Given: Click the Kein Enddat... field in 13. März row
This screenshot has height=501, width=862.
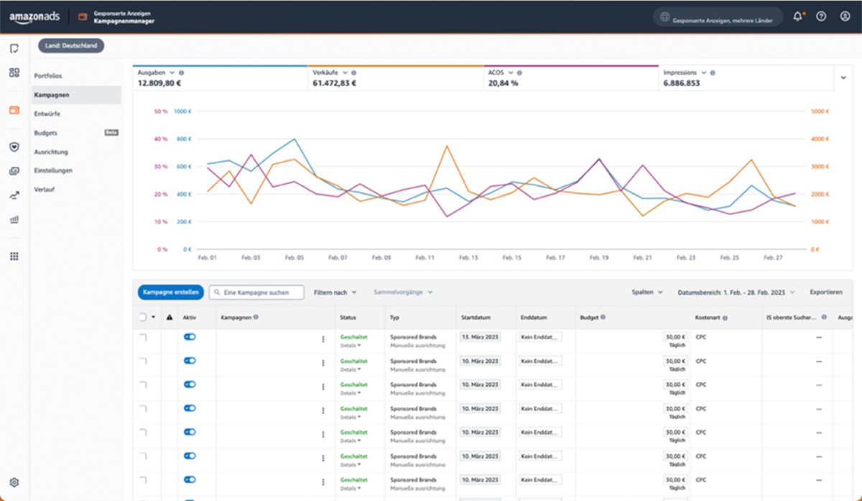Looking at the screenshot, I should (541, 336).
